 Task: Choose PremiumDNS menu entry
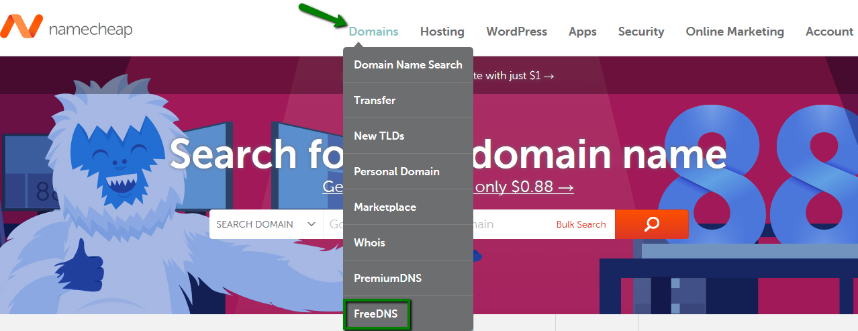tap(408, 278)
